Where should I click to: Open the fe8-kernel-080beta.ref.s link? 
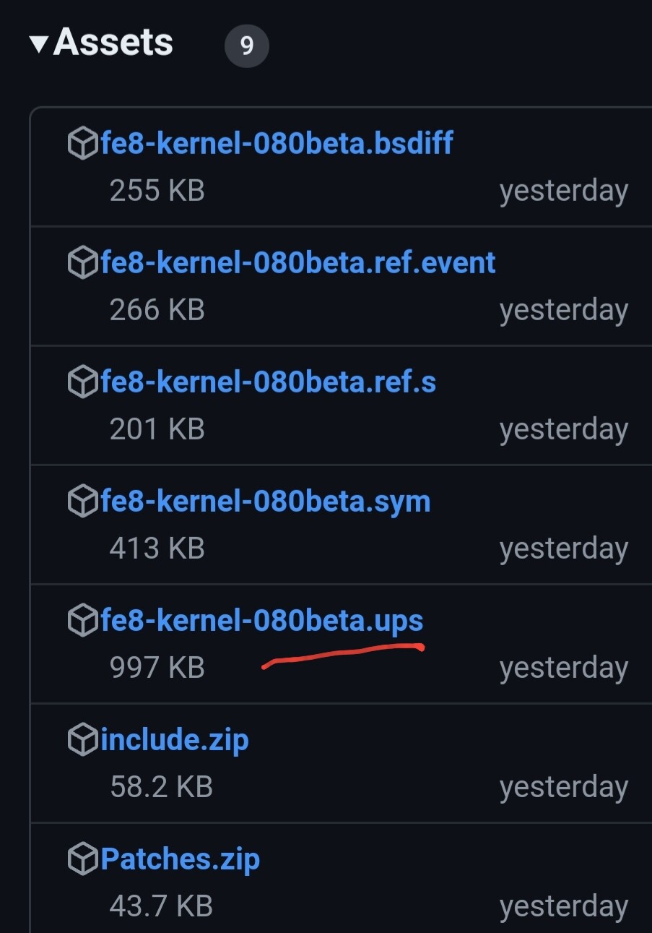tap(268, 382)
